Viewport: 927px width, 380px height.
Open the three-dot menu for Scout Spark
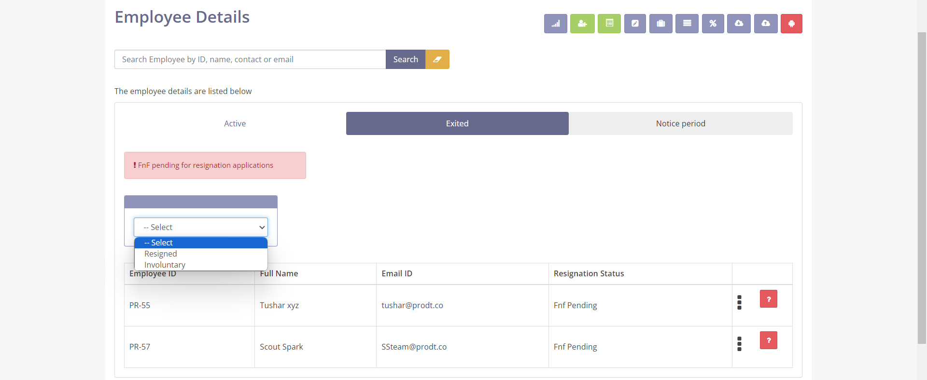[x=739, y=344]
